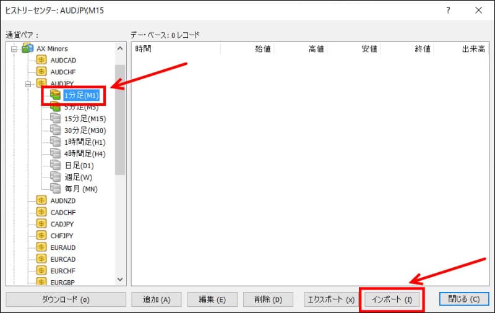Select the 1時間足(H1) timeframe row

(85, 142)
